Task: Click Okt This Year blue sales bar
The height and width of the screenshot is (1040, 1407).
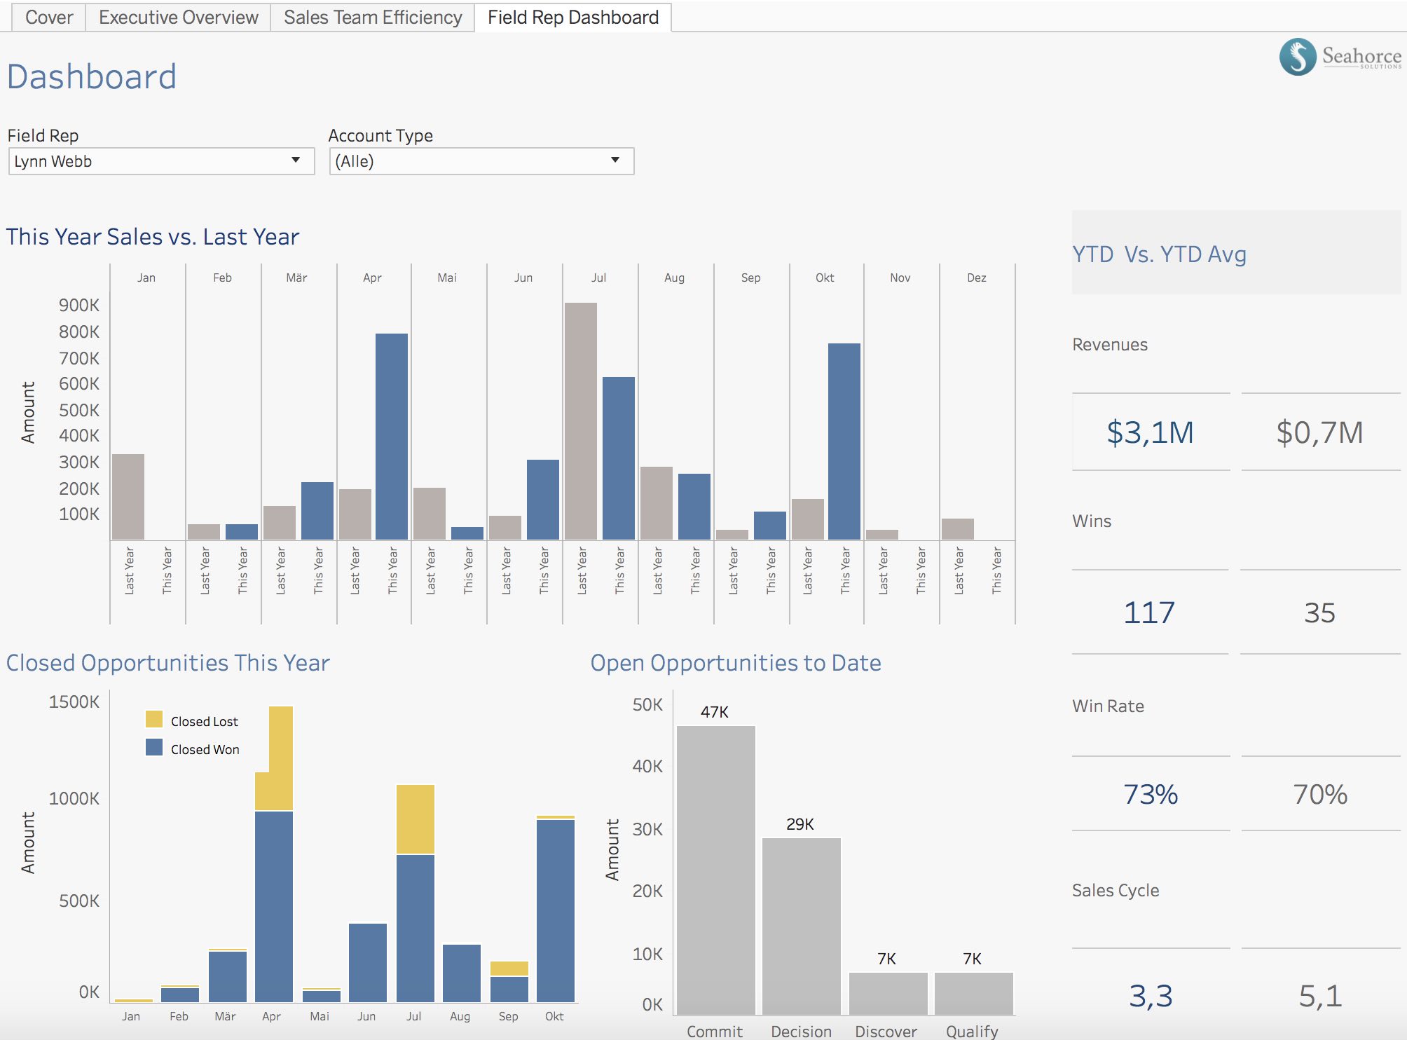Action: (x=844, y=442)
